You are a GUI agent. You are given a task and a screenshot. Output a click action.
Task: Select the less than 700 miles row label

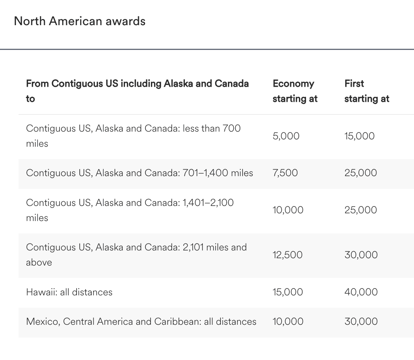(133, 135)
